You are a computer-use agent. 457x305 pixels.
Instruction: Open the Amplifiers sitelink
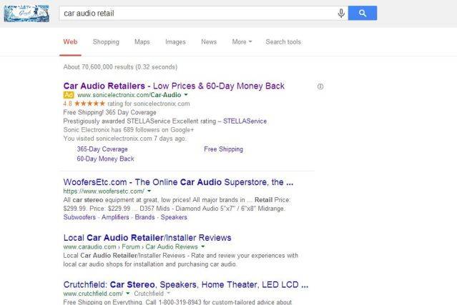pyautogui.click(x=115, y=217)
